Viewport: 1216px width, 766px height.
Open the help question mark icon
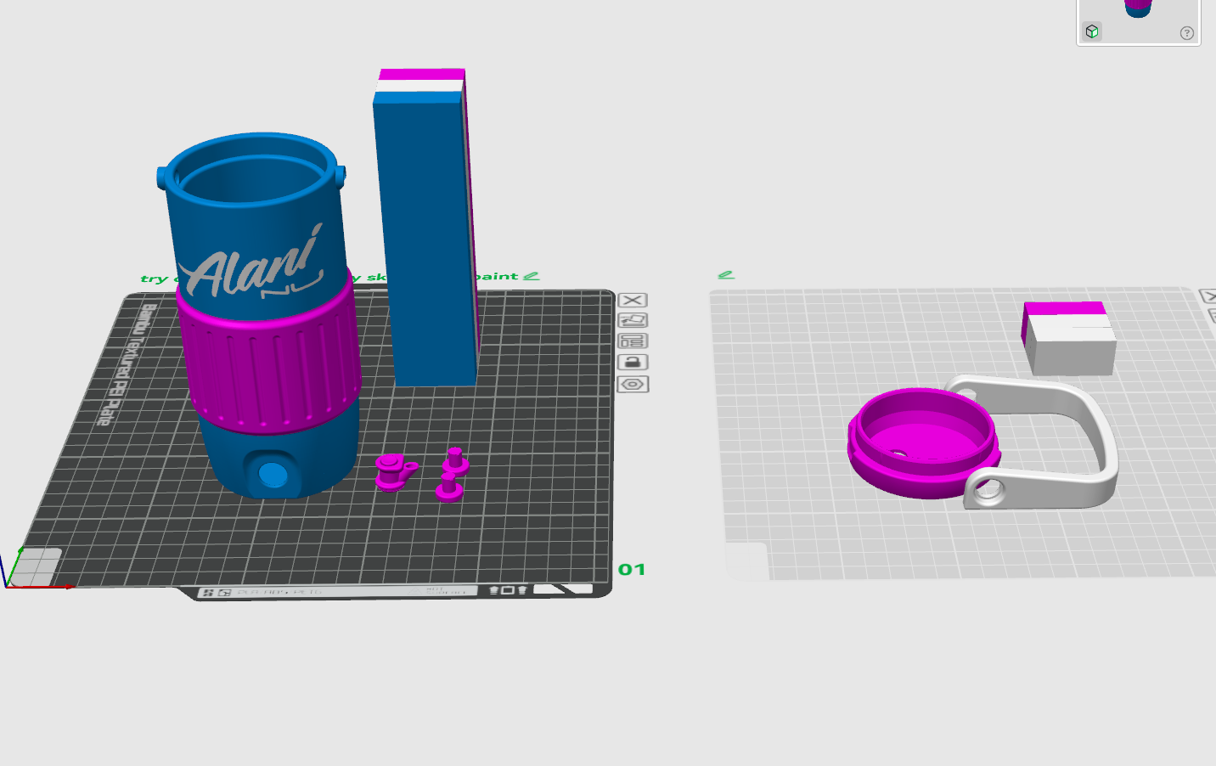(1187, 33)
